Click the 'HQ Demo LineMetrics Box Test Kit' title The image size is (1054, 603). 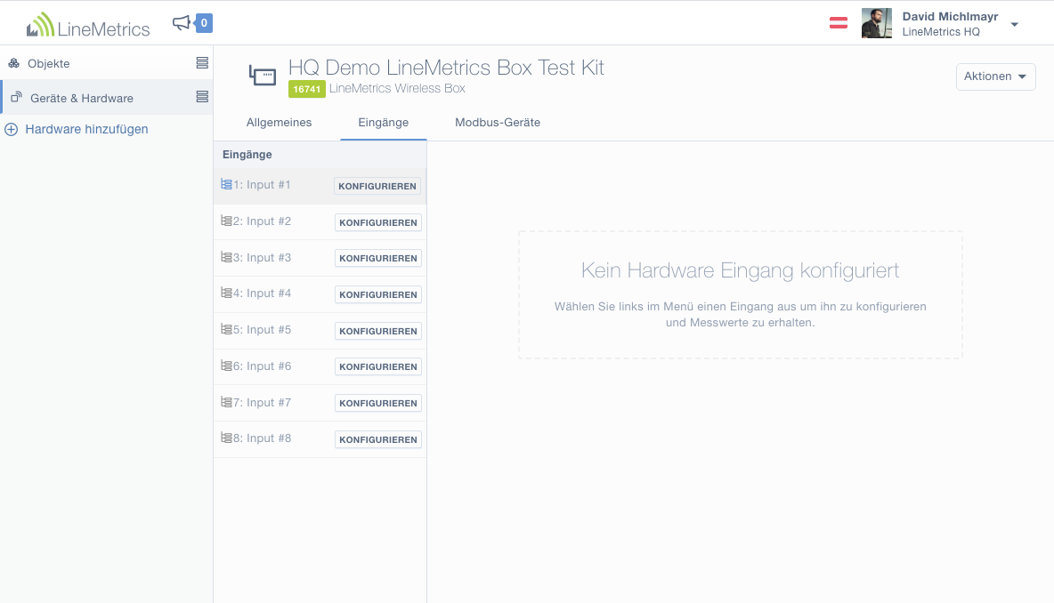click(446, 68)
